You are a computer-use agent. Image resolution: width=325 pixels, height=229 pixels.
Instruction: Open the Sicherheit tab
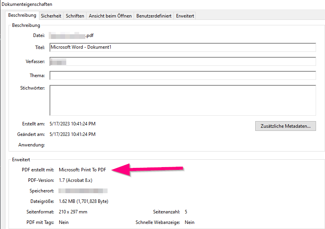pyautogui.click(x=51, y=16)
